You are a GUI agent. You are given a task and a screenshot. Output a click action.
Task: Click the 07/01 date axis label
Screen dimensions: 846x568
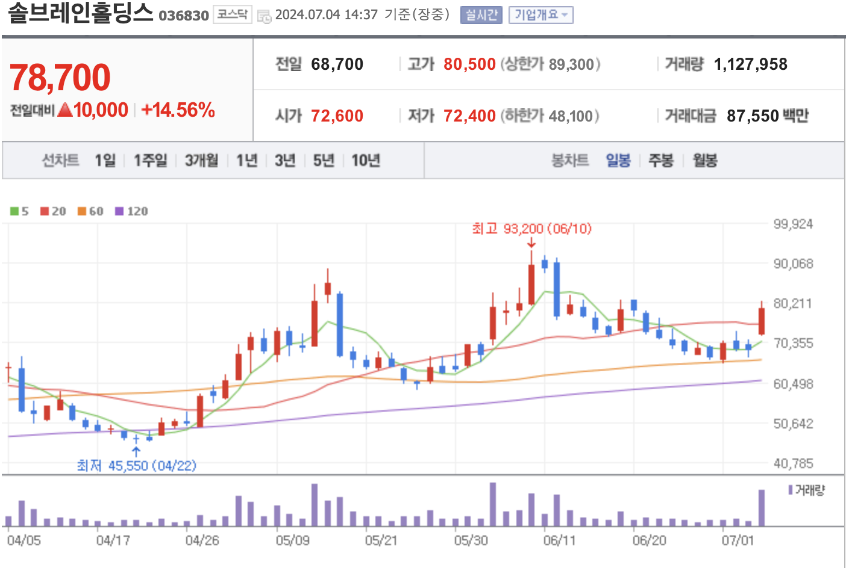(738, 540)
